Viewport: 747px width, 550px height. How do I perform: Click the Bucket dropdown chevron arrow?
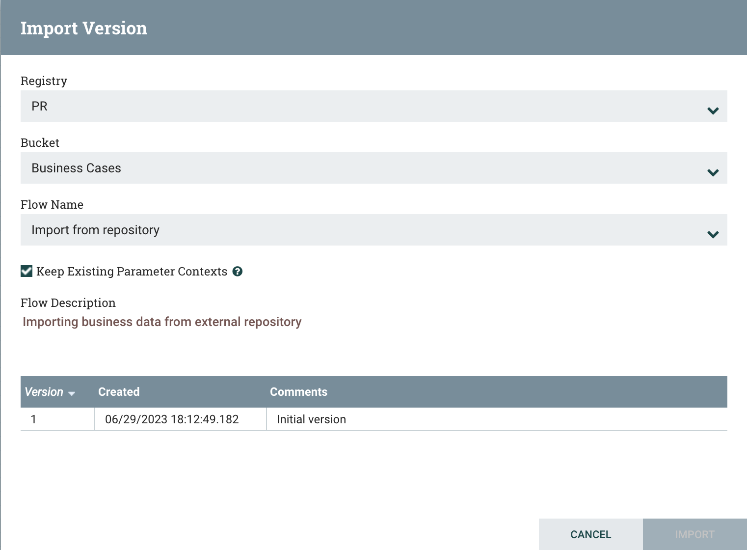[x=713, y=172]
